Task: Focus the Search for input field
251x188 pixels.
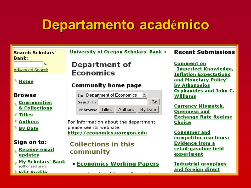Action: (x=122, y=102)
